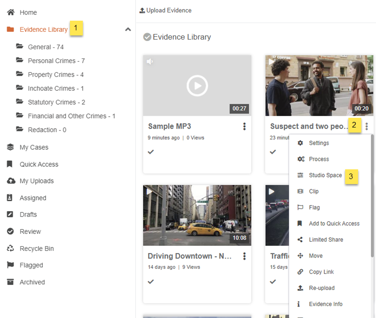Open the Personal Crimes - 7 folder
Image resolution: width=376 pixels, height=318 pixels.
click(56, 61)
